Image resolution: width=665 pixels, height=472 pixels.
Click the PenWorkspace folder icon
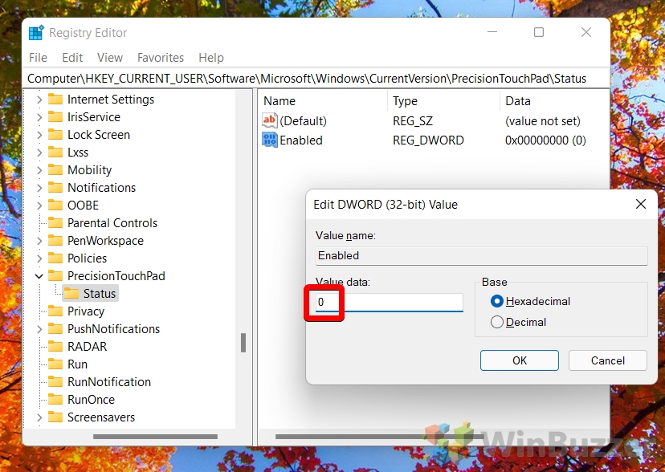[55, 241]
